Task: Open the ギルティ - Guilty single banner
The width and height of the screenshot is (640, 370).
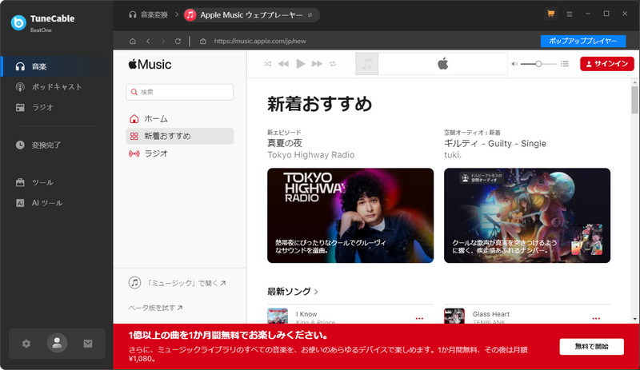Action: click(x=527, y=216)
